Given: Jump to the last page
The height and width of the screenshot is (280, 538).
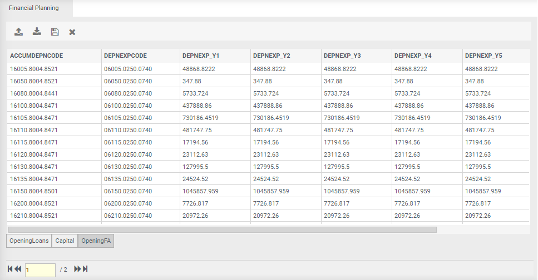Looking at the screenshot, I should coord(85,269).
